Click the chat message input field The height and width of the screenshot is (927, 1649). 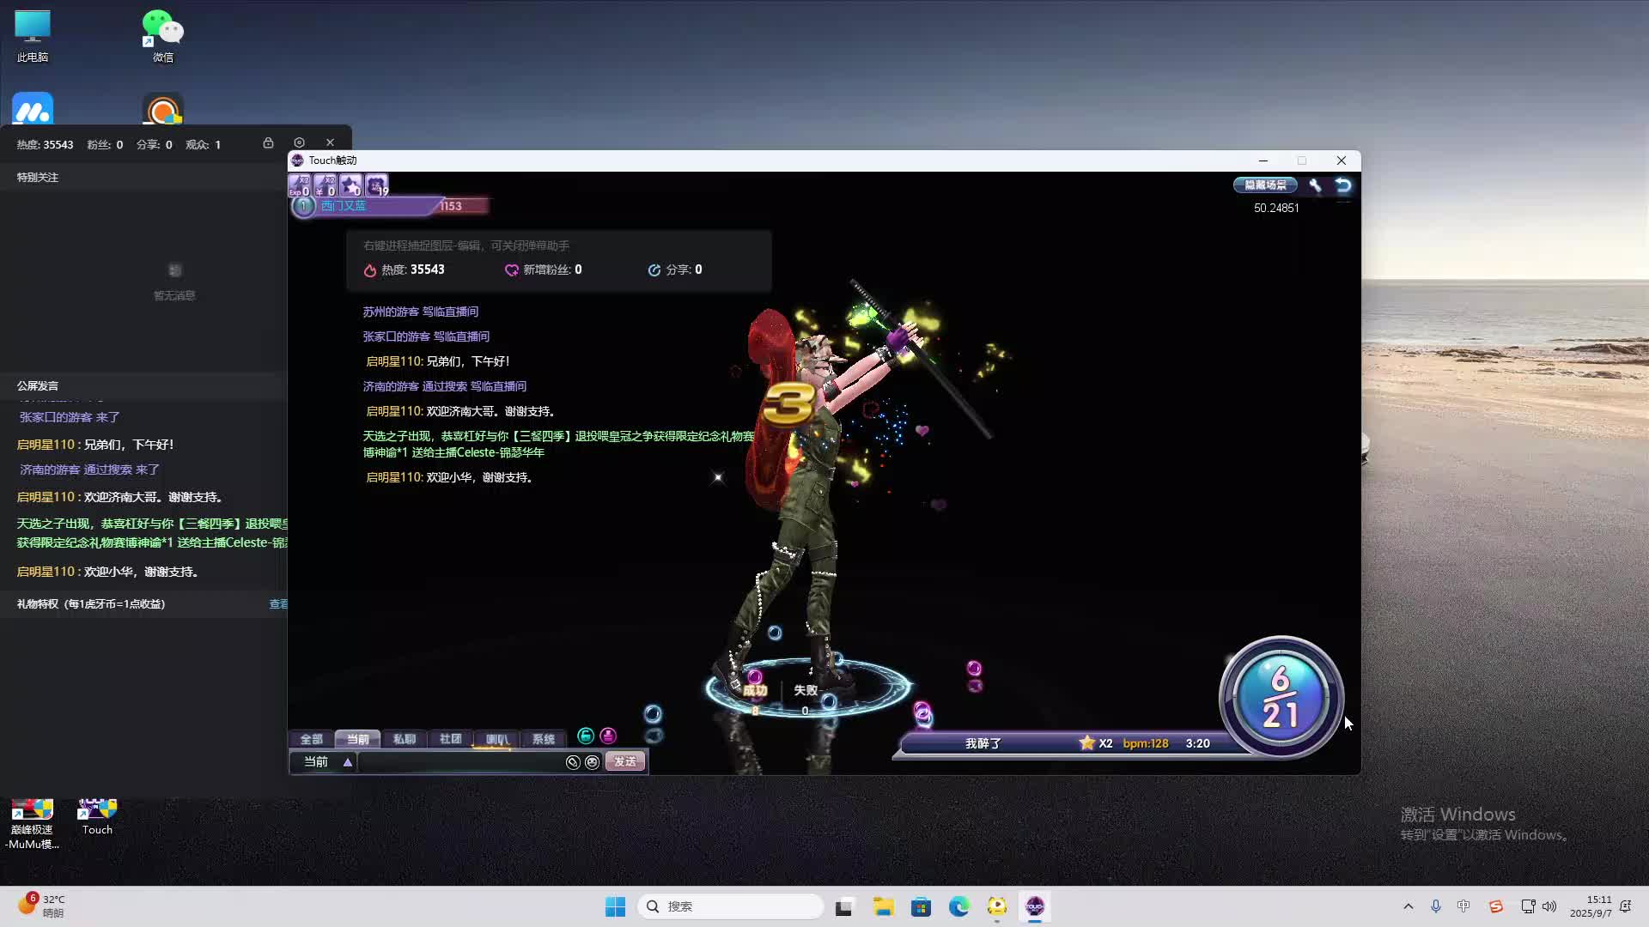[460, 762]
